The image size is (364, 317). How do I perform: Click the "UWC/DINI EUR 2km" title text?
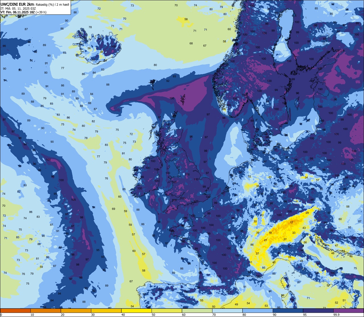click(x=17, y=4)
